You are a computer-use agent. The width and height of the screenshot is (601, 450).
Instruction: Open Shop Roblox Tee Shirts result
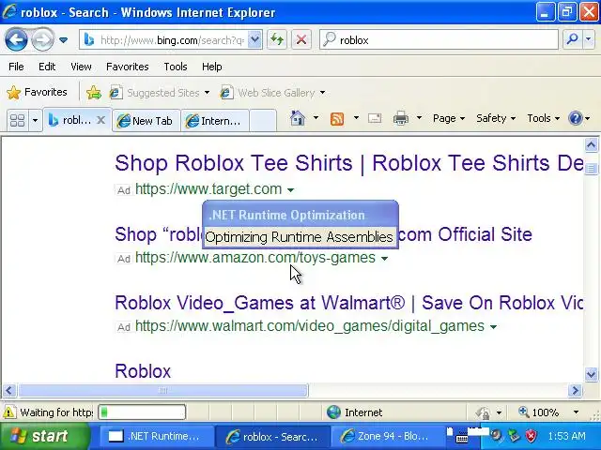[x=348, y=163]
